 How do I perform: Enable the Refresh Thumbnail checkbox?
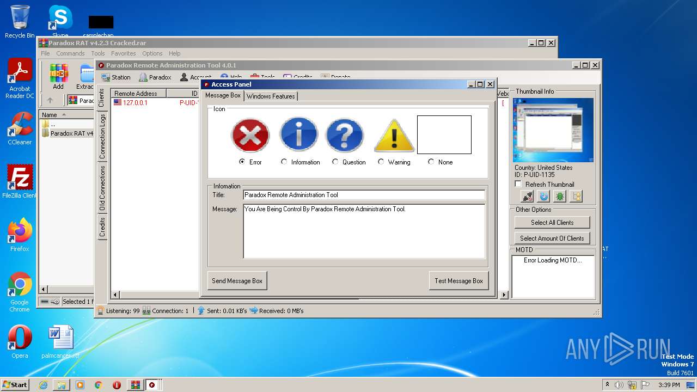(x=518, y=184)
